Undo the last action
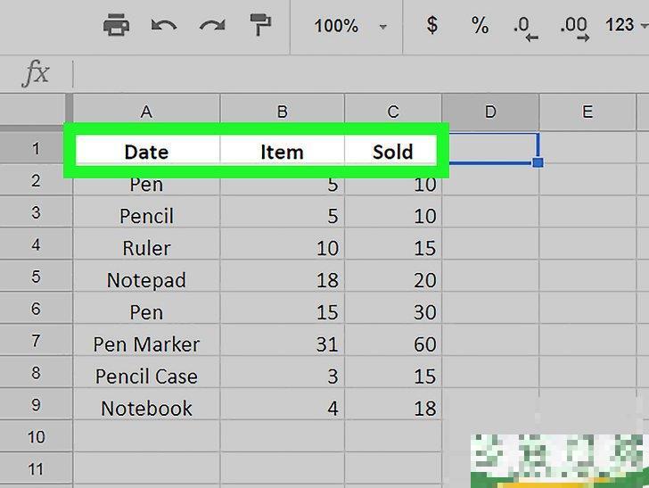This screenshot has width=649, height=488. click(x=164, y=25)
